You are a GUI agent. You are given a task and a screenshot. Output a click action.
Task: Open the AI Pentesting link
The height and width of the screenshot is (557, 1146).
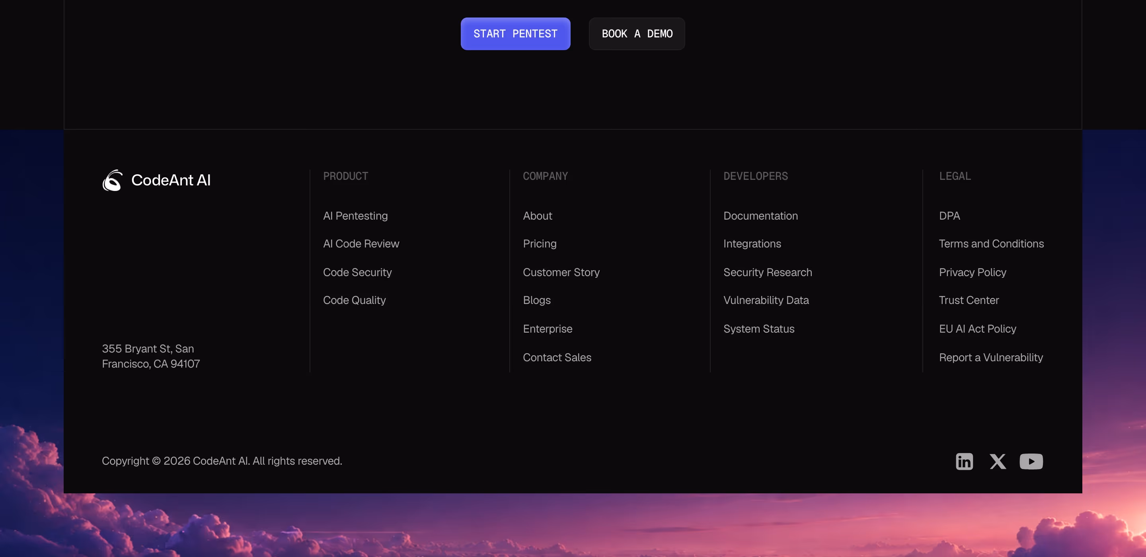[355, 216]
